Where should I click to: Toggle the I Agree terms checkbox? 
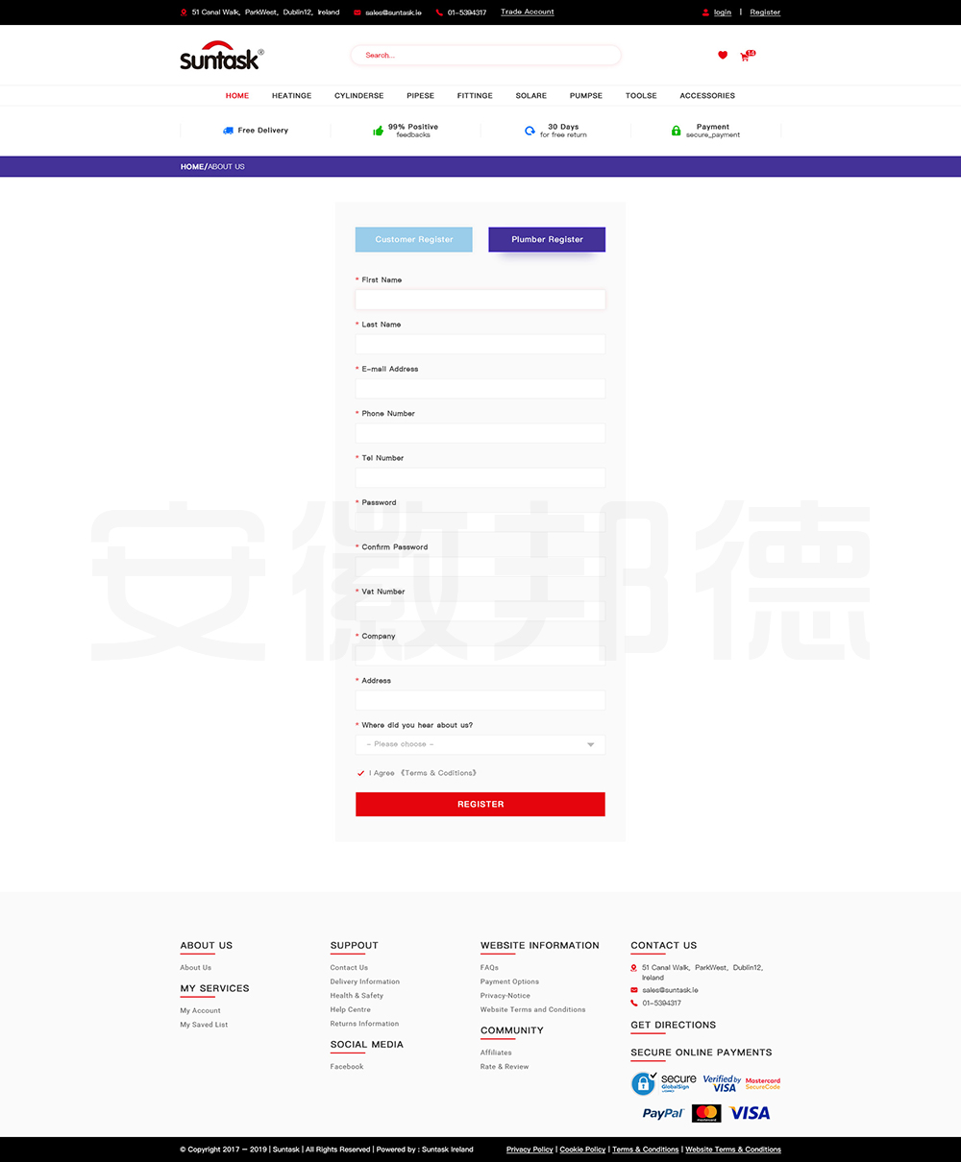click(x=361, y=773)
